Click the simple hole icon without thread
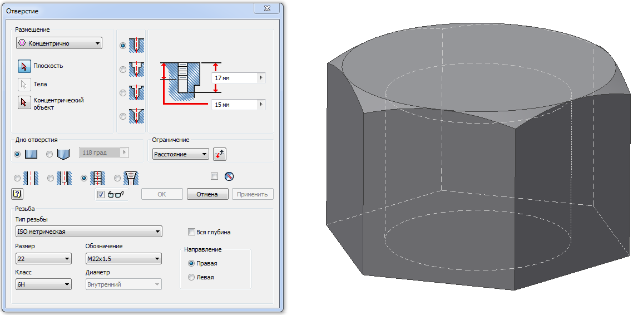The image size is (633, 315). pyautogui.click(x=31, y=178)
